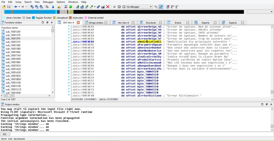Start process with the play button
Image resolution: width=274 pixels, height=141 pixels.
pyautogui.click(x=115, y=7)
